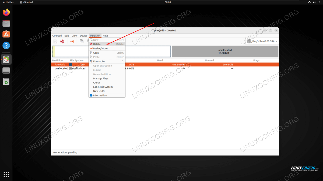Click Name Partition in the menu
This screenshot has height=181, width=323.
pos(107,74)
